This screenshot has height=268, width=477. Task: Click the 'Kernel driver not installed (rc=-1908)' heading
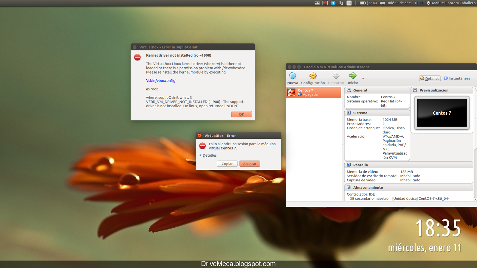(x=179, y=55)
